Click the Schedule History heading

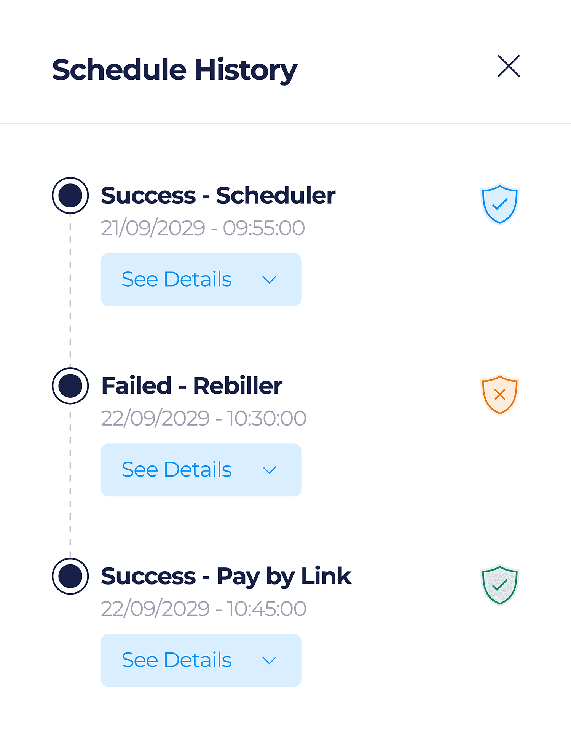(175, 70)
